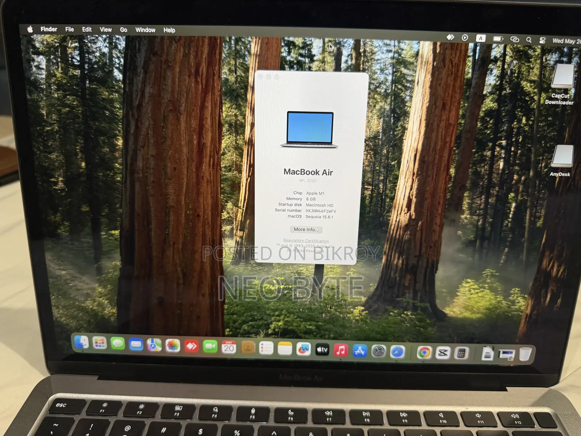This screenshot has height=436, width=581.
Task: Open the screenshot stack beside Trash
Action: coord(507,354)
